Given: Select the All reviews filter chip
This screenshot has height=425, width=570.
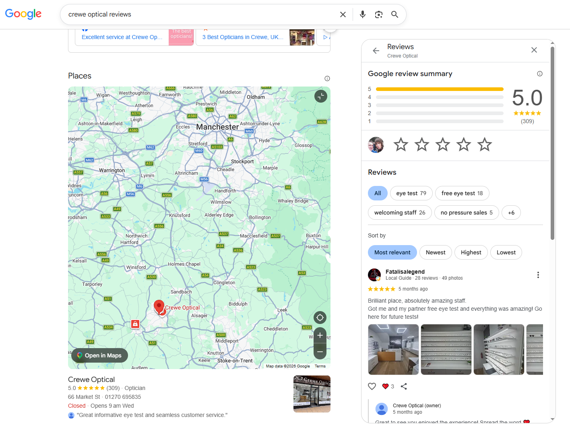Looking at the screenshot, I should tap(378, 193).
